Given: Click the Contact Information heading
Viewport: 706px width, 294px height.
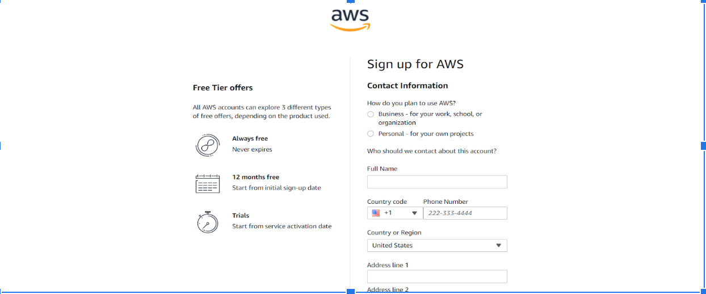Looking at the screenshot, I should click(407, 86).
